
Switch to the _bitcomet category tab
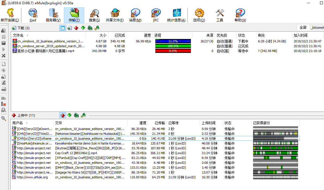click(x=317, y=28)
